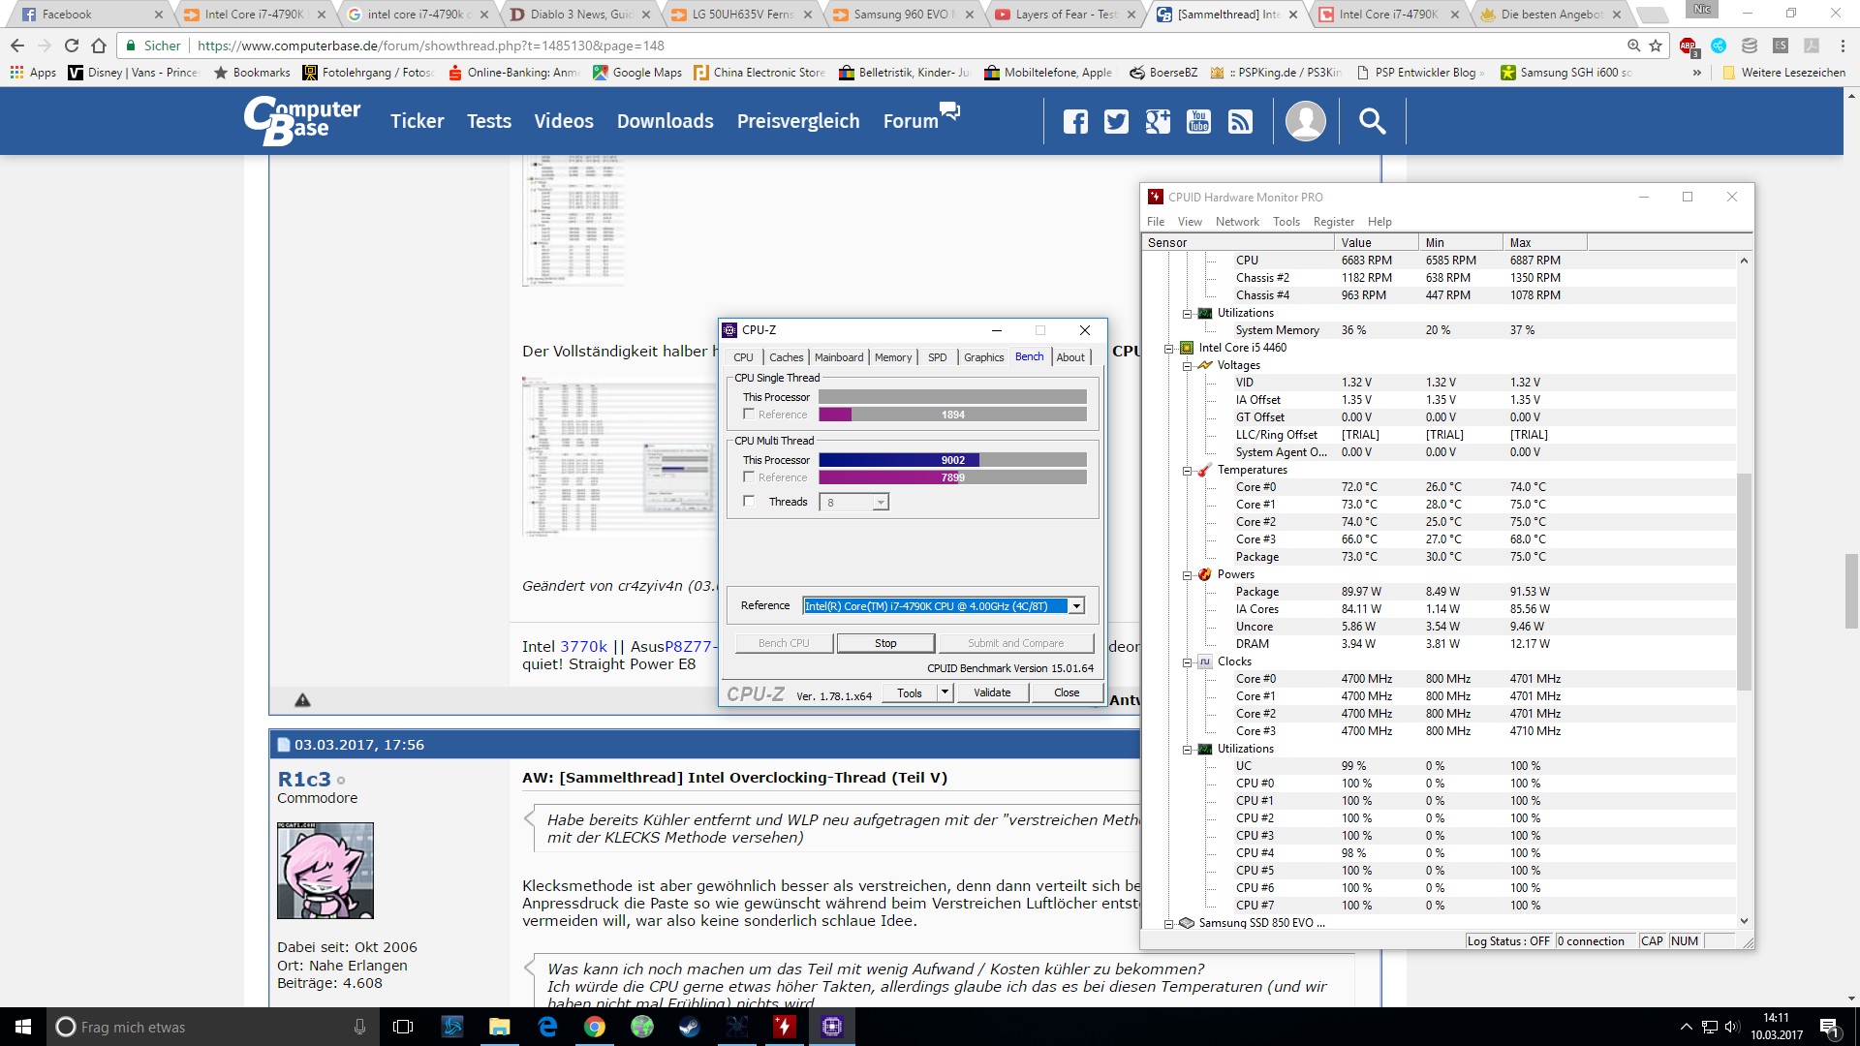
Task: Click the warning triangle report icon
Action: (302, 700)
